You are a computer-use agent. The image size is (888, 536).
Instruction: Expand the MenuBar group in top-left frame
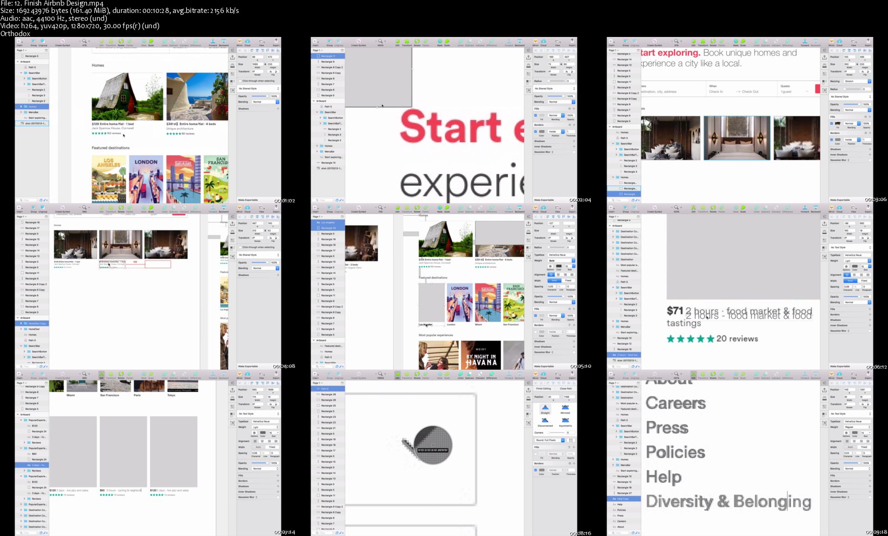click(x=21, y=112)
